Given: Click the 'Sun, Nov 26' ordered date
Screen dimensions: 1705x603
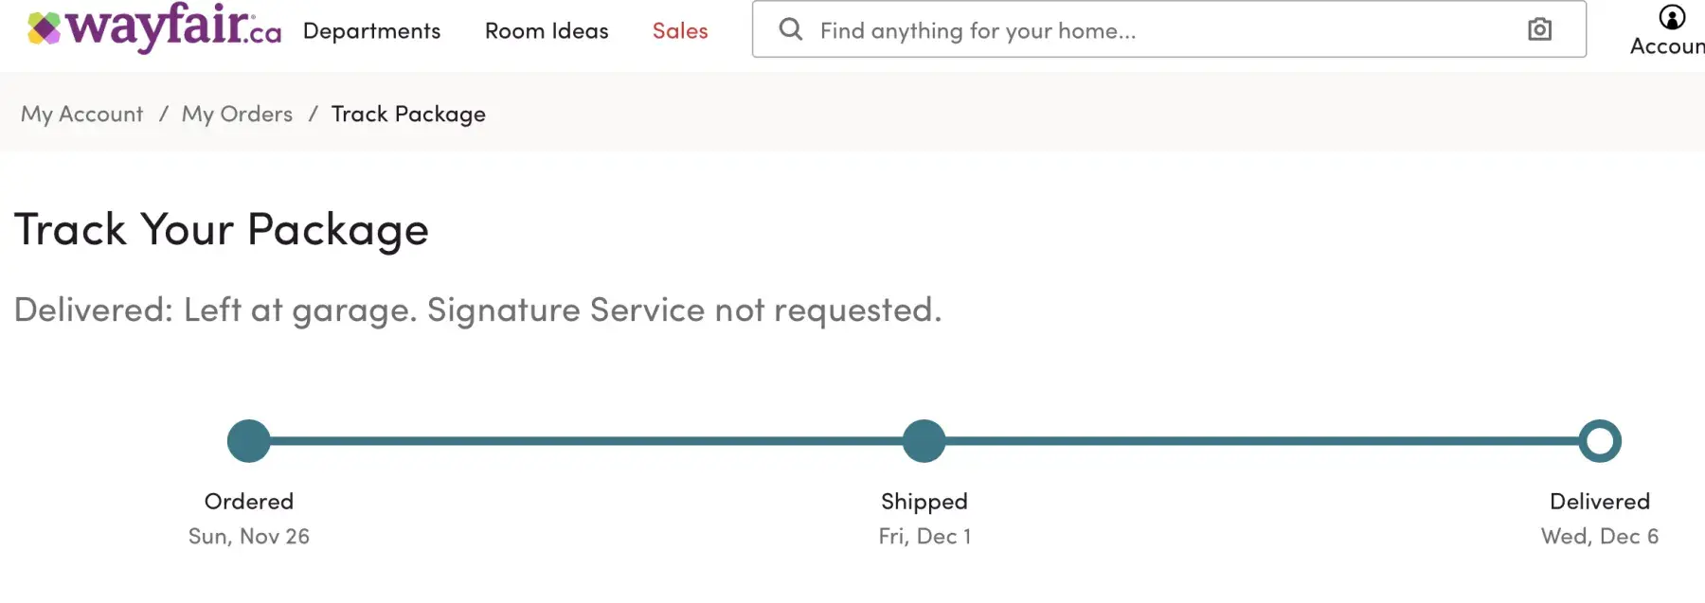Looking at the screenshot, I should [249, 537].
